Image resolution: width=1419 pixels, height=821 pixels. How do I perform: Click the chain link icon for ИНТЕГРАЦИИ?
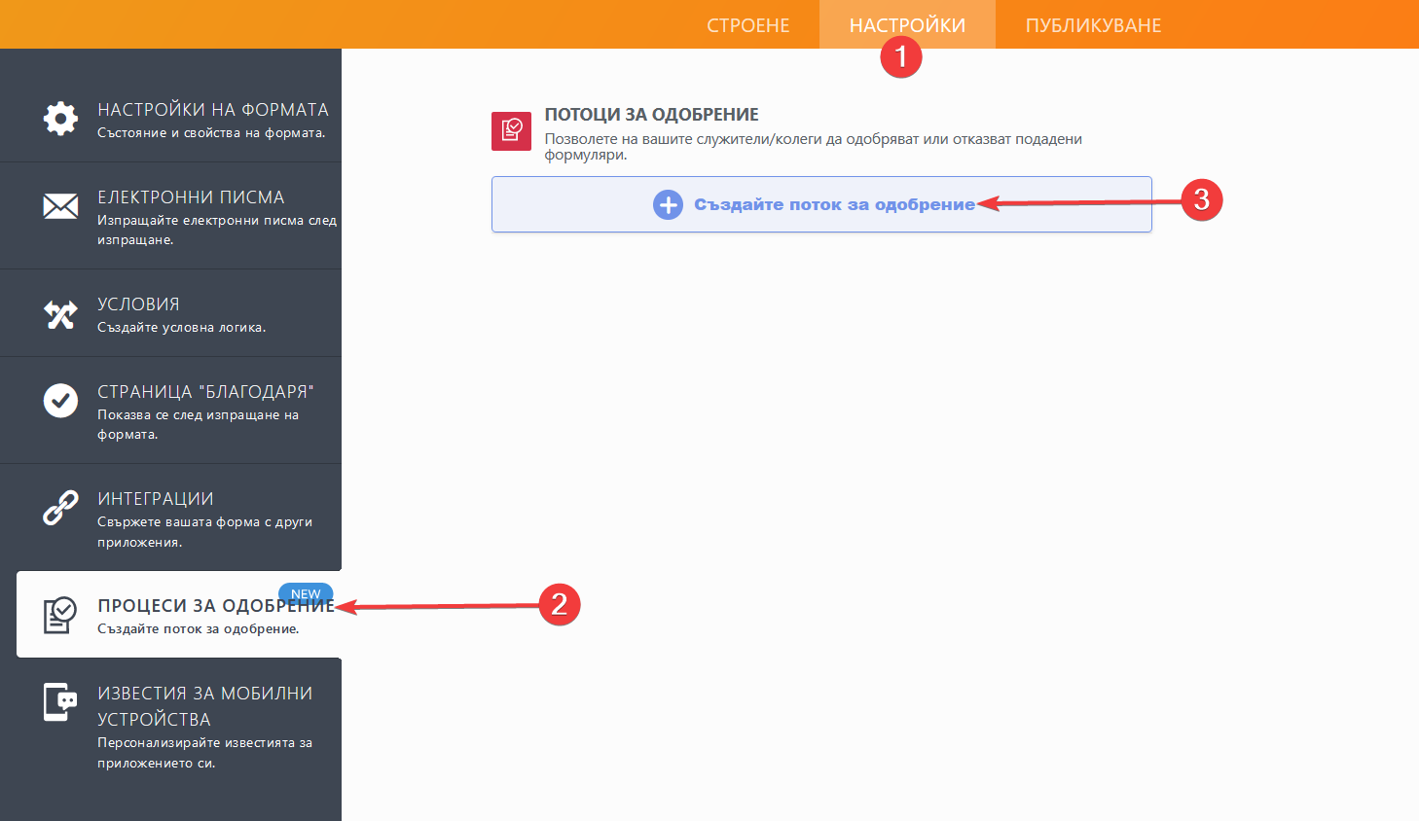point(60,508)
